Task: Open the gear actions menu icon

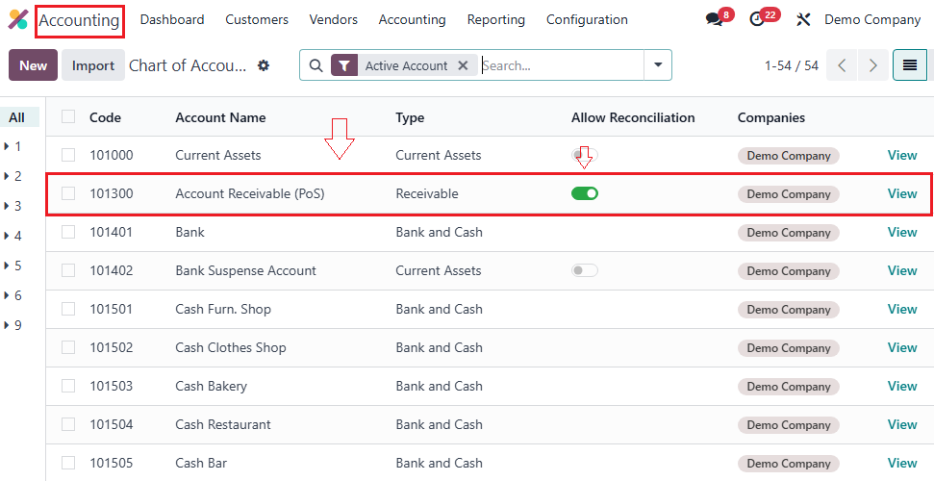Action: pos(264,65)
